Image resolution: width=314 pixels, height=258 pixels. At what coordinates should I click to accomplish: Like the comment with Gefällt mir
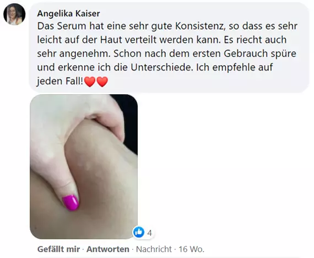pos(58,249)
